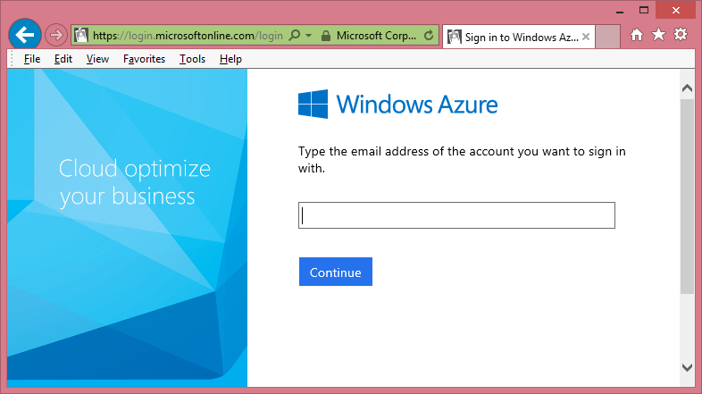The image size is (702, 394).
Task: Open Favorites with the star icon
Action: click(658, 35)
